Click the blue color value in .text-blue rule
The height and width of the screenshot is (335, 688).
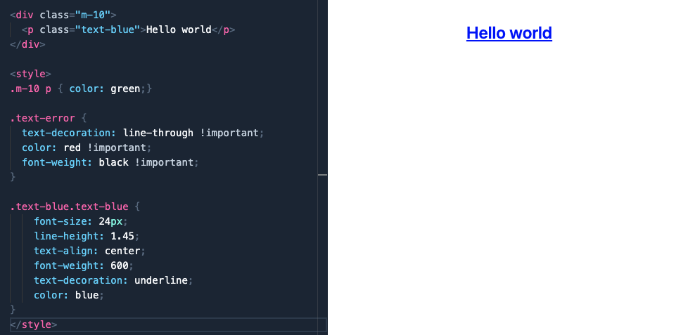coord(87,295)
